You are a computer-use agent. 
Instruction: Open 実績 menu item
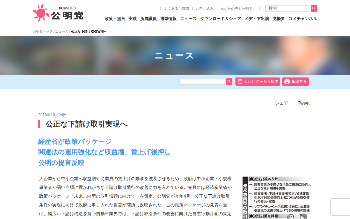coord(133,19)
